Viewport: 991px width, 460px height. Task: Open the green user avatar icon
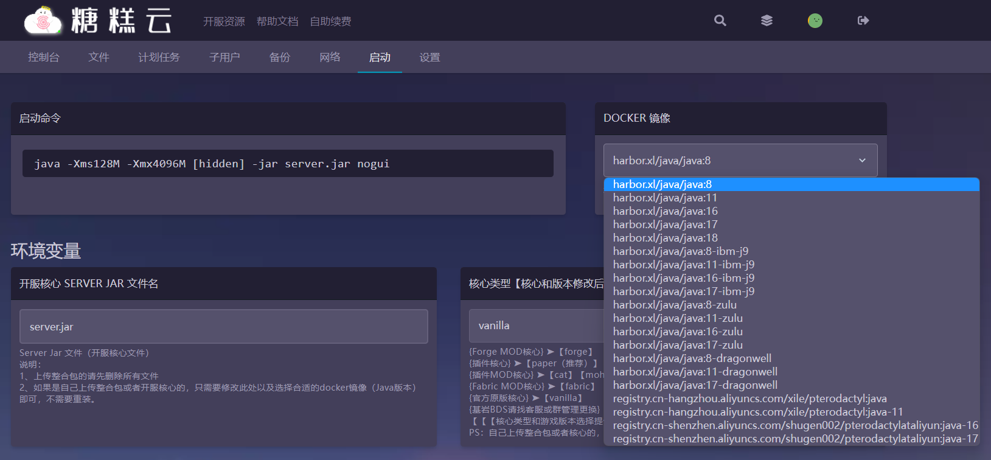click(x=815, y=21)
